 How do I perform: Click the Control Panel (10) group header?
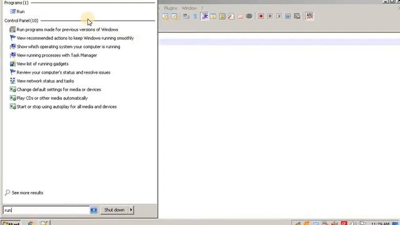[21, 21]
